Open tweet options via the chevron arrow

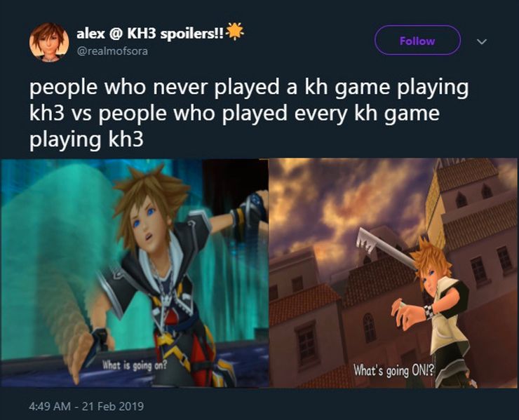(482, 41)
